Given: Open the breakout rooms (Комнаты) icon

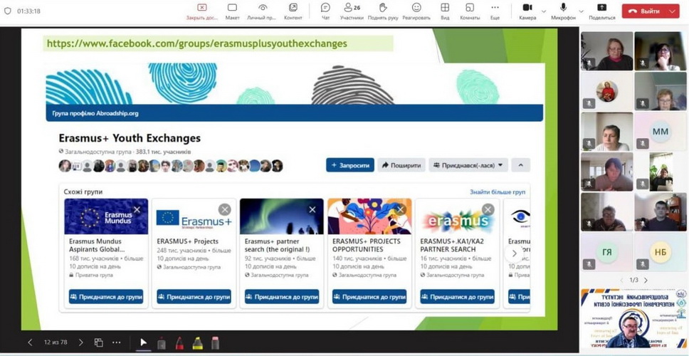Looking at the screenshot, I should (x=469, y=11).
